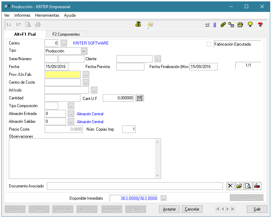Screen dimensions: 272x218
Task: Switch to the F2 Componentes tab
Action: [x=66, y=34]
